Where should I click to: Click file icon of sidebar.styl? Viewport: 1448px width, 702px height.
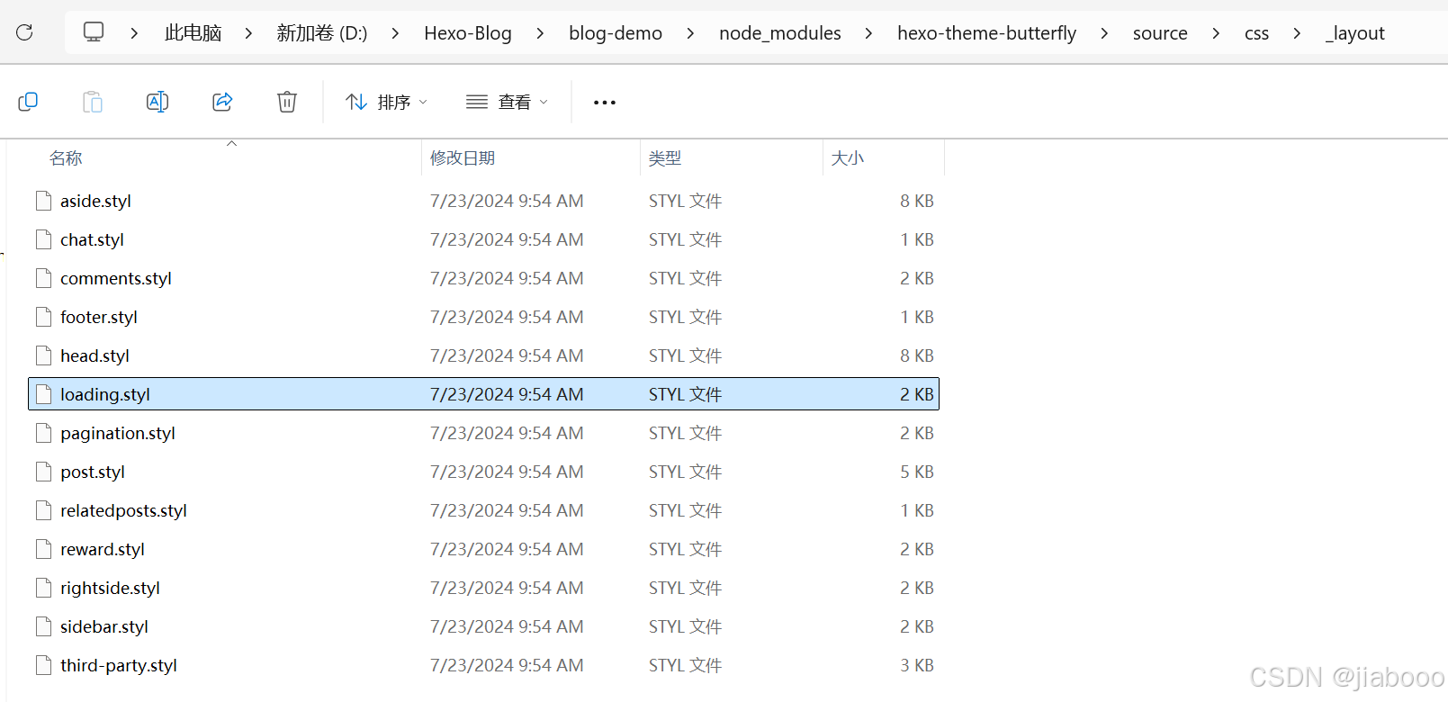coord(43,626)
